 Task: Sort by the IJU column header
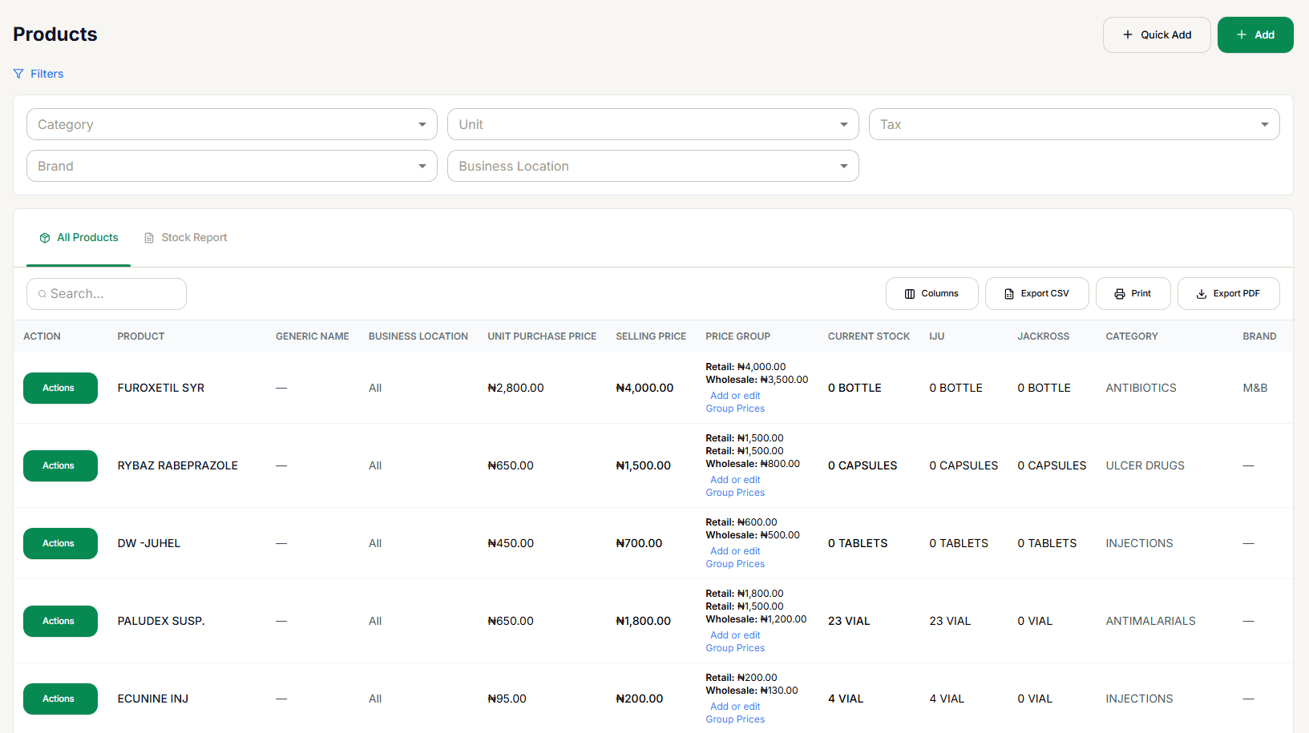point(937,336)
